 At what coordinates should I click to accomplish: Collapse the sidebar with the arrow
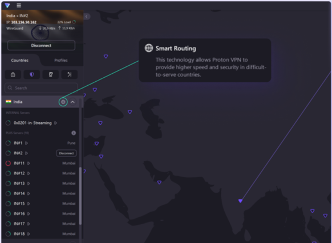(86, 17)
